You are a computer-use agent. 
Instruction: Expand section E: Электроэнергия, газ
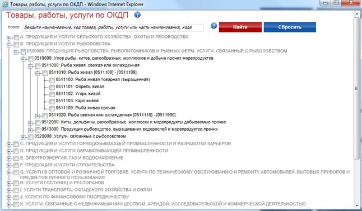[x=9, y=159]
